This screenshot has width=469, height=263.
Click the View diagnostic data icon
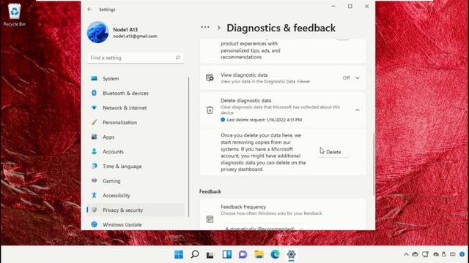pyautogui.click(x=210, y=78)
